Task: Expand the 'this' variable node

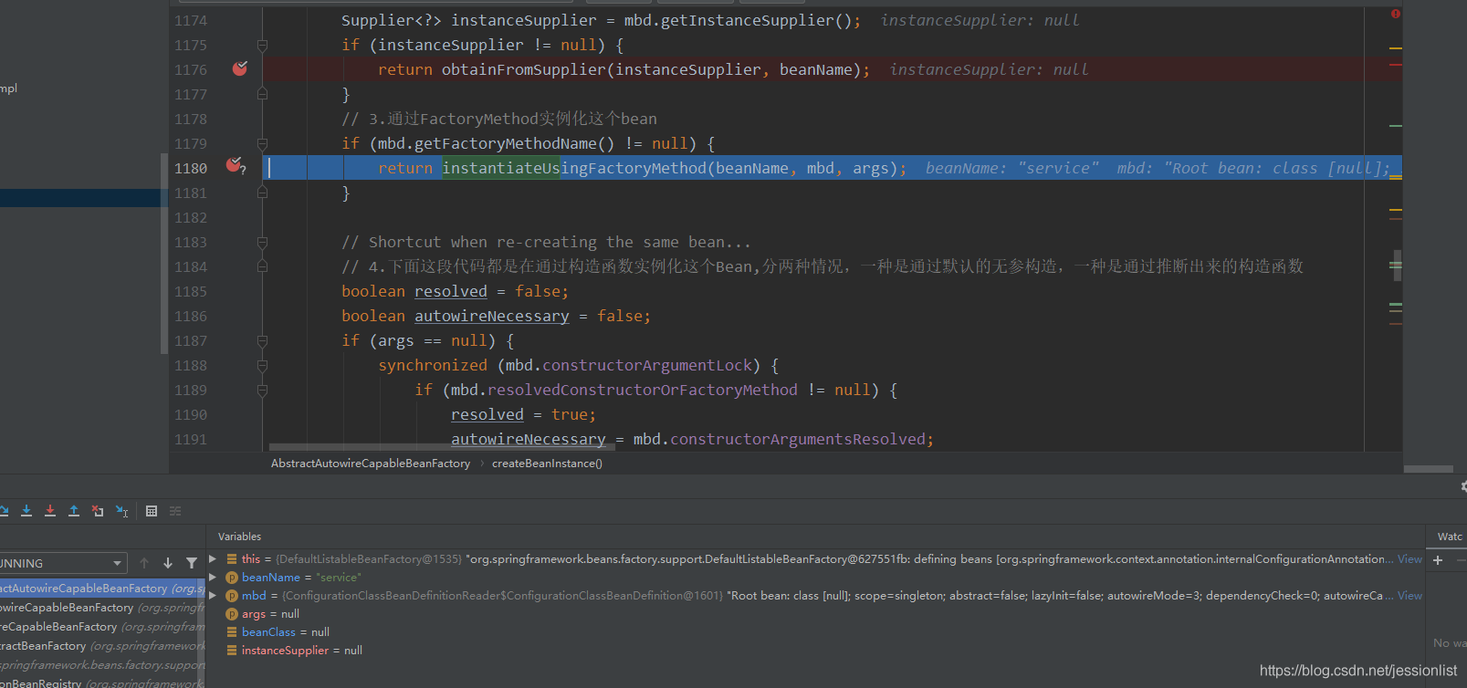Action: click(213, 558)
